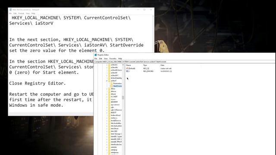This screenshot has width=276, height=155.
Task: Click the registry tree scrollbar thumb
Action: click(123, 98)
